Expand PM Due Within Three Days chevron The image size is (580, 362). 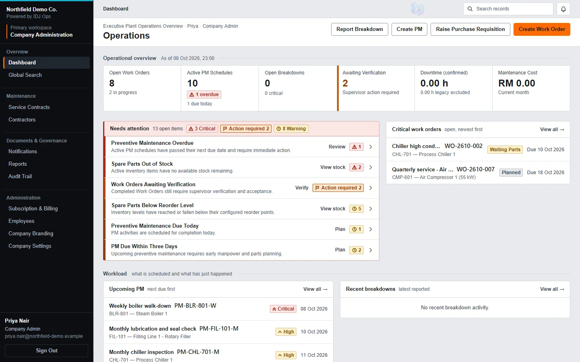(371, 250)
